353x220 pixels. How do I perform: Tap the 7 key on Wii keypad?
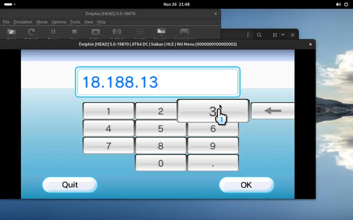coord(108,146)
